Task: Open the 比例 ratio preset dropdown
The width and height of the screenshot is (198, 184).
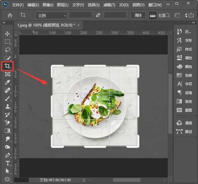Action: (51, 15)
